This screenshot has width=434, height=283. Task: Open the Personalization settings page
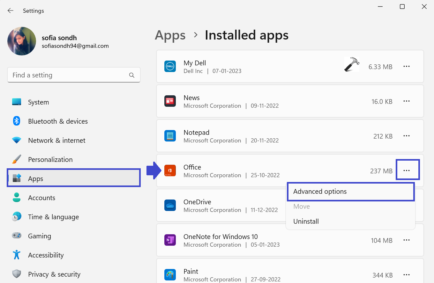tap(50, 160)
